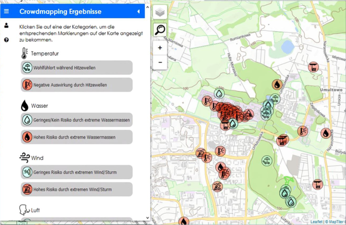Image resolution: width=346 pixels, height=225 pixels.
Task: Open the help question mark icon
Action: pyautogui.click(x=7, y=40)
